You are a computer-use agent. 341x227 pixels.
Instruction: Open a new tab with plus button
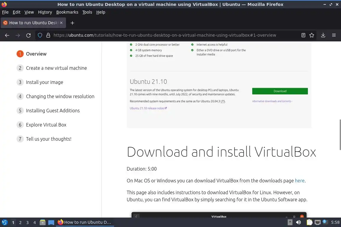point(73,23)
